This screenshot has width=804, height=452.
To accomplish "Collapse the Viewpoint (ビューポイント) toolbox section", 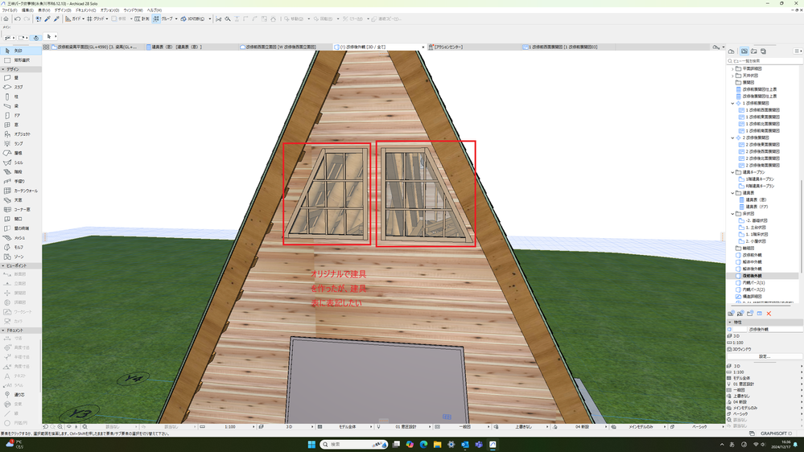I will click(3, 266).
